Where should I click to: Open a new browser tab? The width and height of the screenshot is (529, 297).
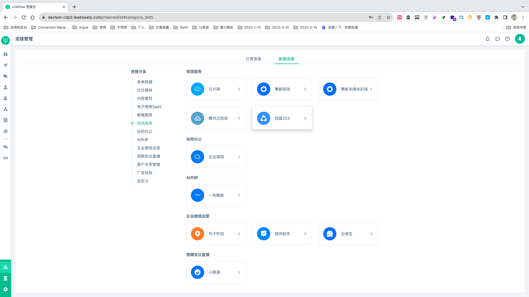click(74, 7)
